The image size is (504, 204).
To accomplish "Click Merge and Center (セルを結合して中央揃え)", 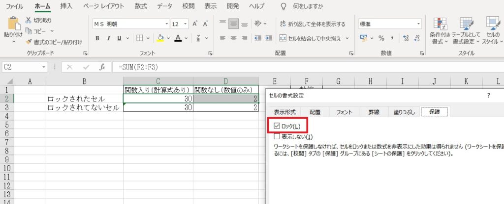I will pyautogui.click(x=310, y=38).
